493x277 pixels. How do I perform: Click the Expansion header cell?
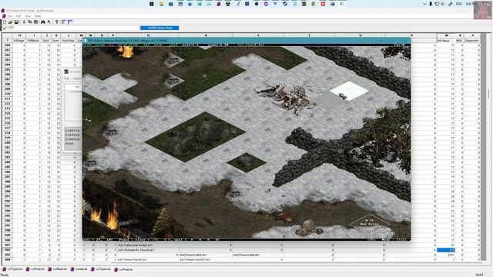point(472,41)
